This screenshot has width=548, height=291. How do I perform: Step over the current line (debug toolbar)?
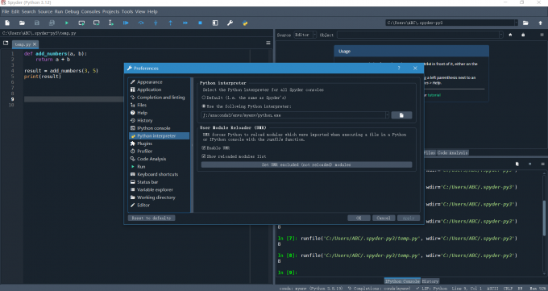(x=141, y=23)
